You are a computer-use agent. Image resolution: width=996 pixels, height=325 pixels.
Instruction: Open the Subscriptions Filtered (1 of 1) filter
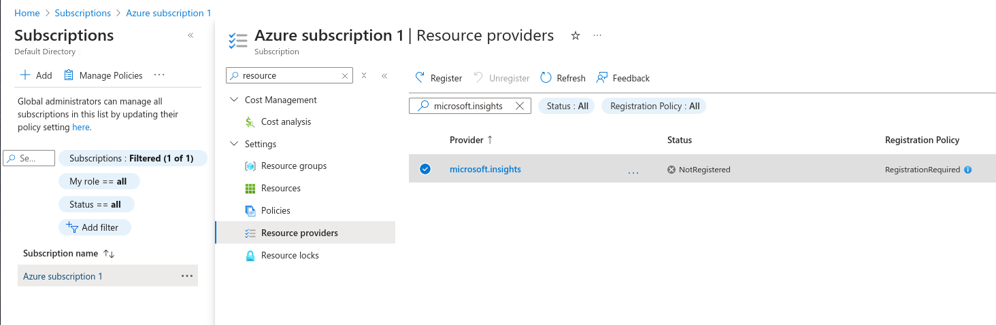[x=133, y=158]
